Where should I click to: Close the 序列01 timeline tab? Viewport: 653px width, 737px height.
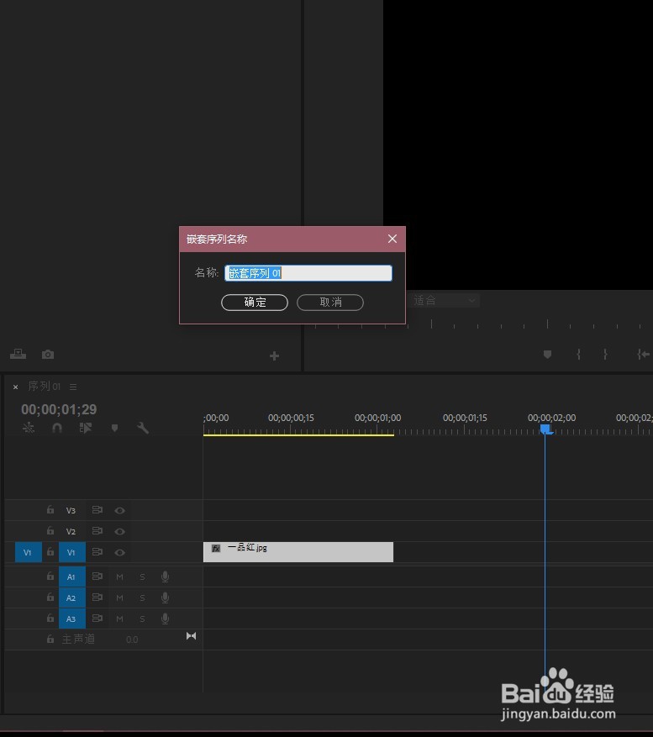click(15, 387)
